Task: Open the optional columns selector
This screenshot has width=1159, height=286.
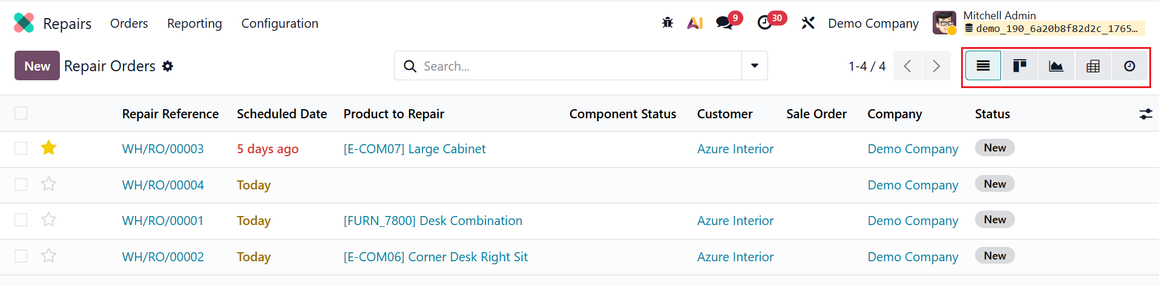Action: coord(1145,114)
